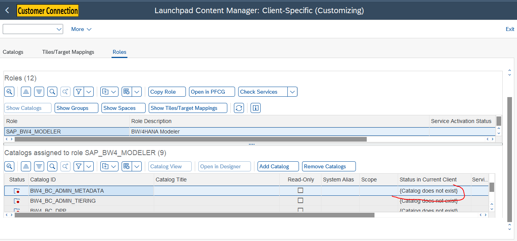Click the System Alias column header
Image resolution: width=517 pixels, height=241 pixels.
coord(340,179)
